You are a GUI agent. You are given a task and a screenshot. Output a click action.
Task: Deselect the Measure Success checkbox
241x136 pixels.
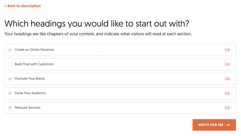tap(10, 107)
